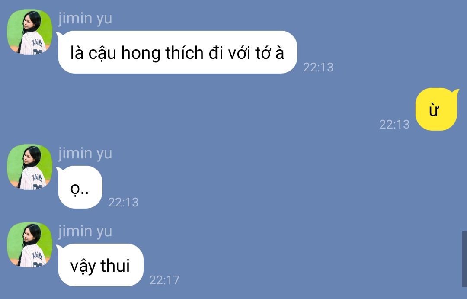Click the 22:13 timestamp beside "ọ.." bubble

(123, 203)
